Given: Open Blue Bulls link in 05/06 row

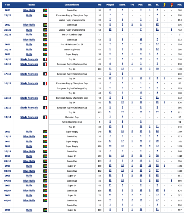Looking at the screenshot, I should click(29, 201).
